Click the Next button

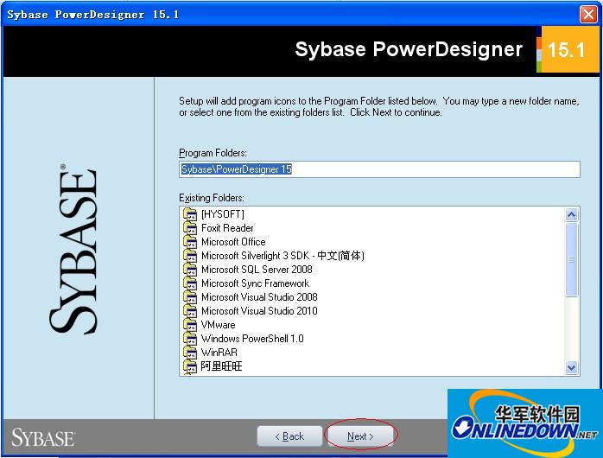point(360,436)
